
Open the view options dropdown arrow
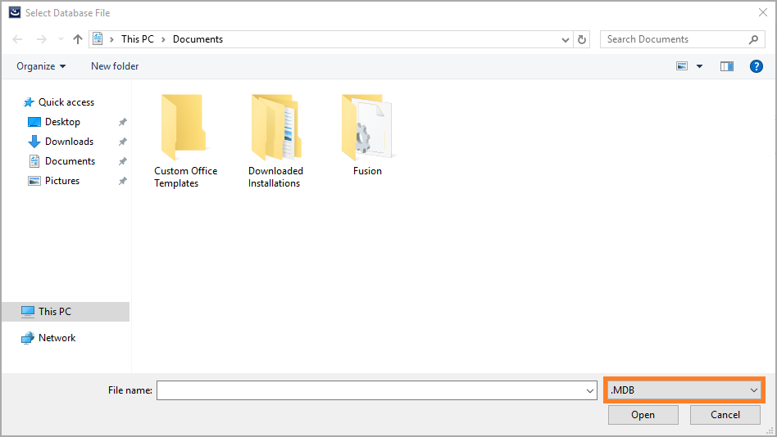[699, 66]
